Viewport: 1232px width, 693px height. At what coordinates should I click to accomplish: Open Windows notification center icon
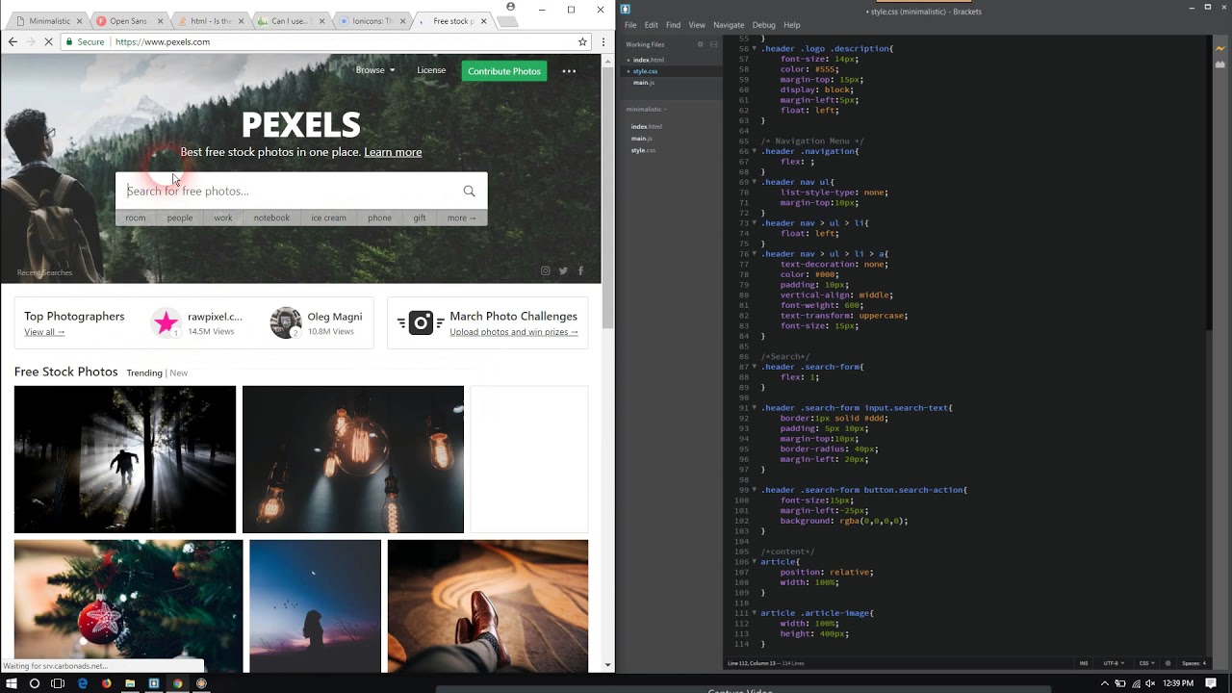1210,682
